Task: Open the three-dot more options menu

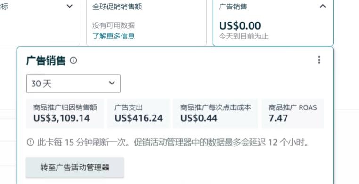Action: (319, 60)
